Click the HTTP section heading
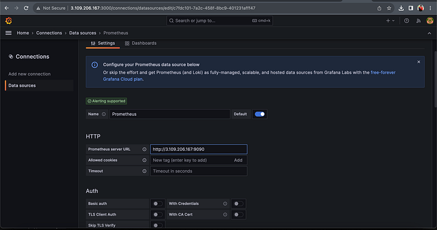437x230 pixels. 93,137
